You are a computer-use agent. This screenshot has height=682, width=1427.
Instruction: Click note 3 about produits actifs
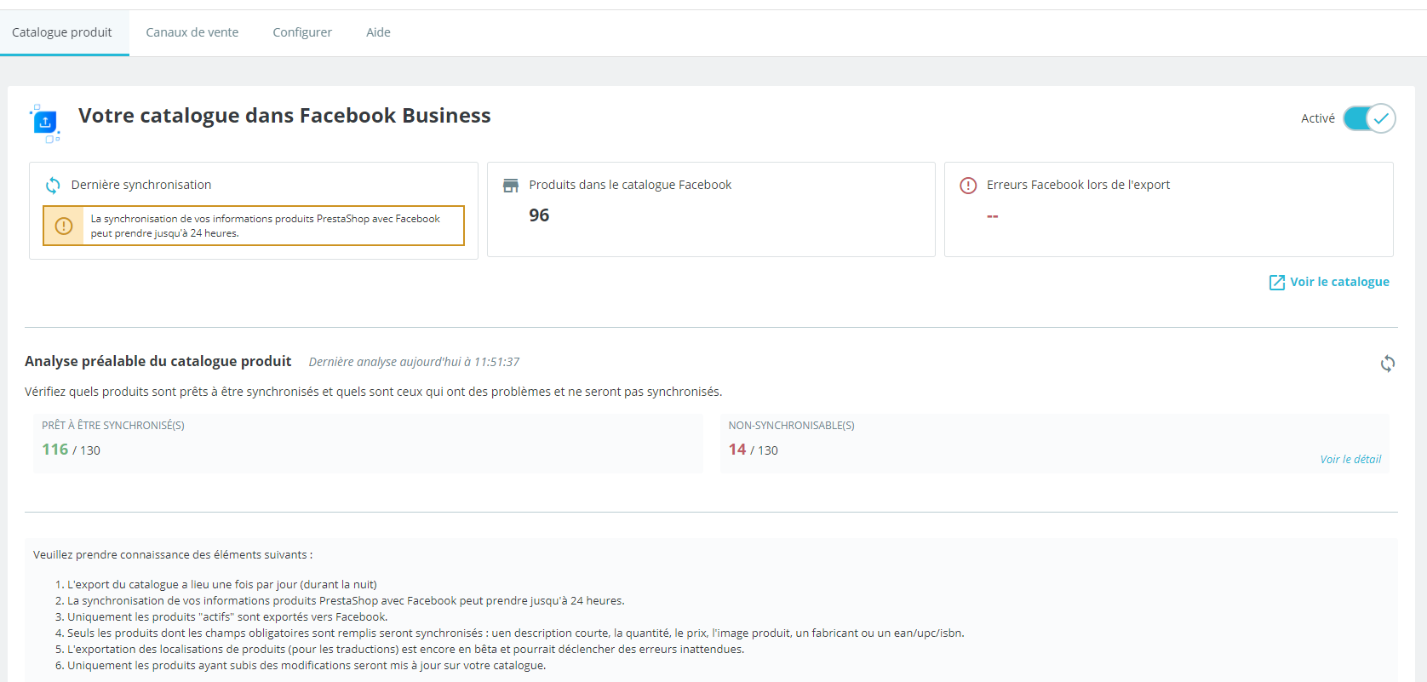[227, 617]
